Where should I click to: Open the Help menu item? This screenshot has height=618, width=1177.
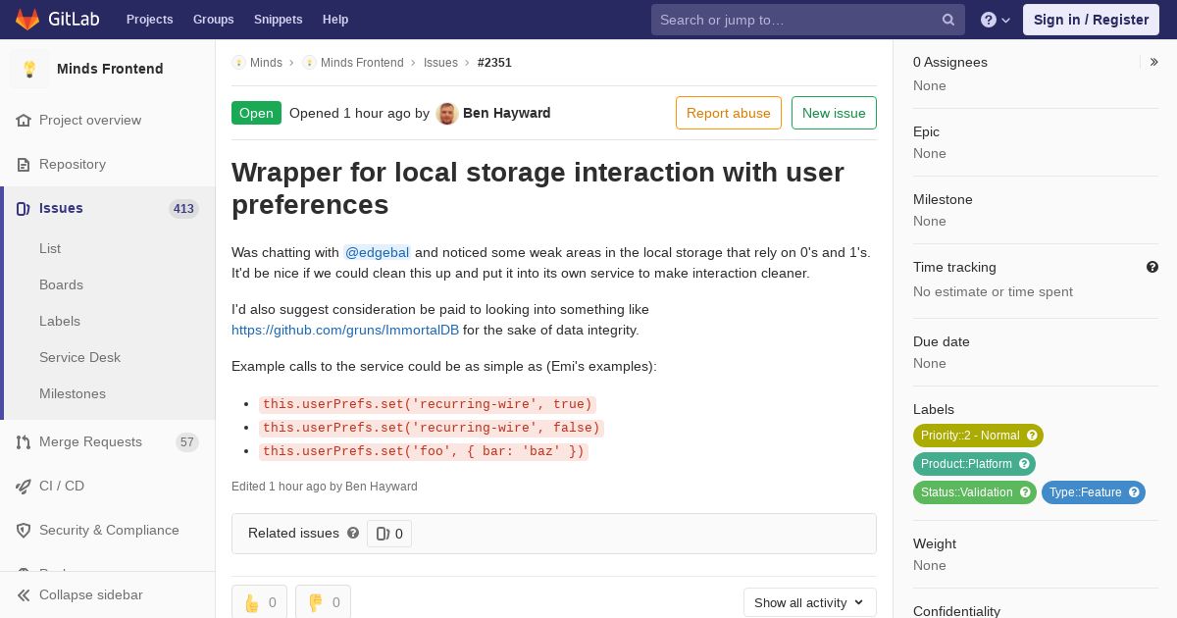coord(335,20)
